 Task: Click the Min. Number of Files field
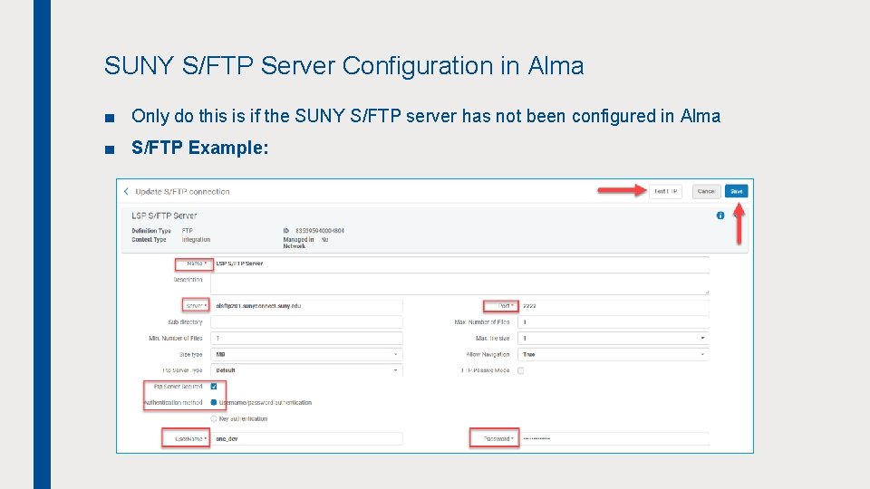click(x=307, y=338)
